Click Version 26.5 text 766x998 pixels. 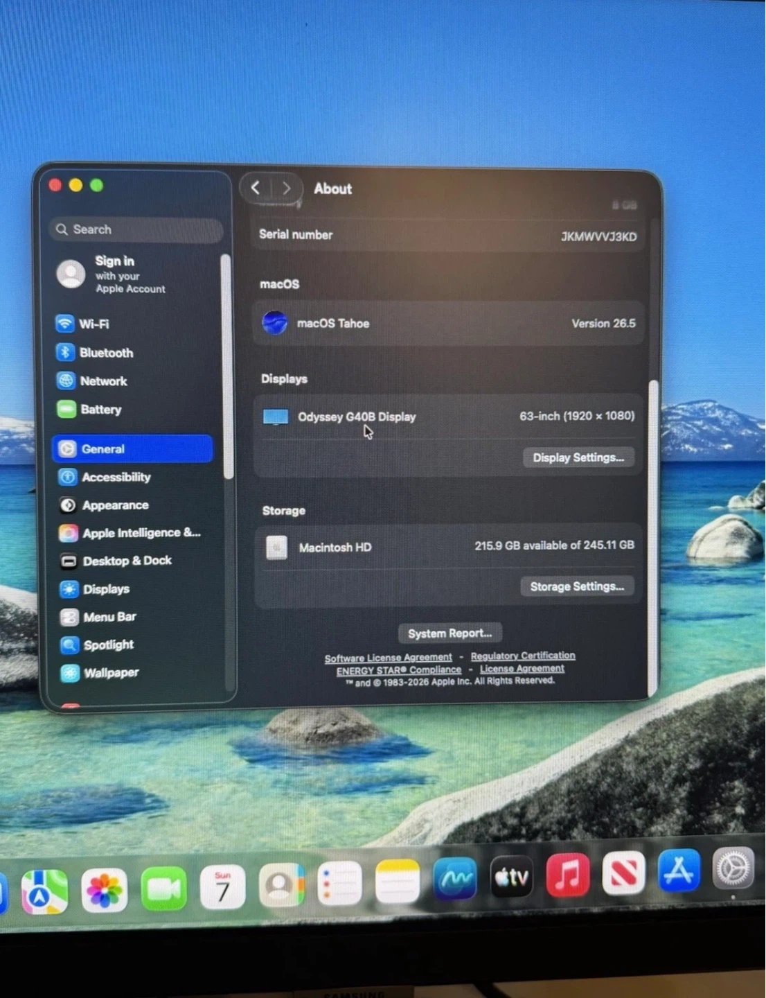(603, 323)
